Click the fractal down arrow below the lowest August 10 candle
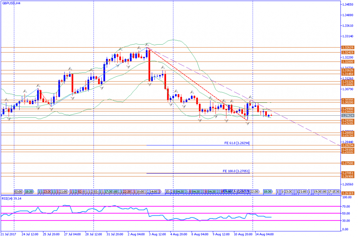The image size is (358, 238). tap(248, 124)
